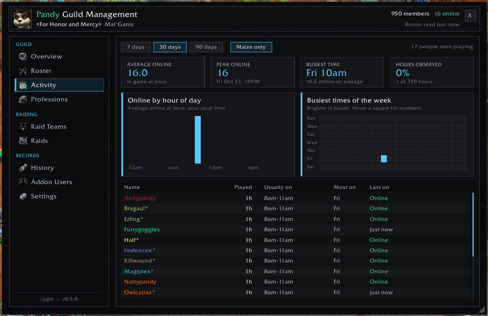Click the Activity sidebar icon
The image size is (488, 316).
(x=23, y=85)
